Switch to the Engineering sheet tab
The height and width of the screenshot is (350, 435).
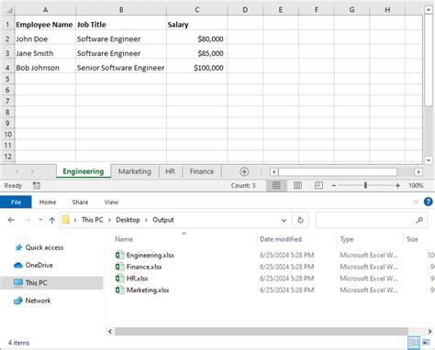[x=84, y=171]
